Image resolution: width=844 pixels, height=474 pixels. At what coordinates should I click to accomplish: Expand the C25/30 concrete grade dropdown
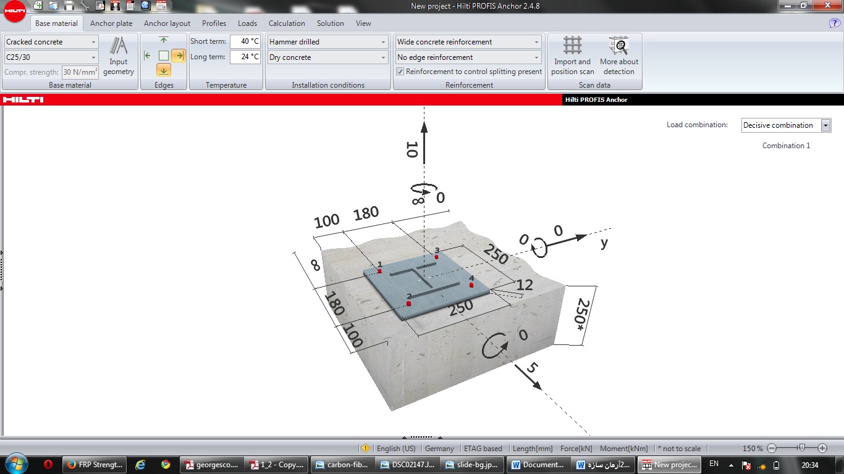94,57
